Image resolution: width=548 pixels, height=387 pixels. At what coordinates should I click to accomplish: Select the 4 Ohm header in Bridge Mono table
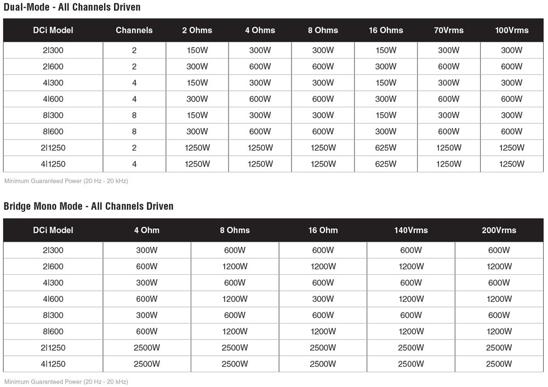(x=147, y=230)
